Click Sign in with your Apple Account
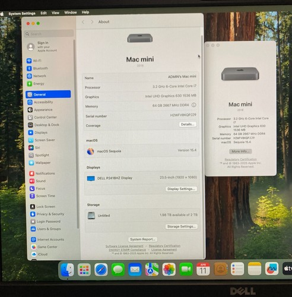Image resolution: width=292 pixels, height=297 pixels. coord(42,47)
